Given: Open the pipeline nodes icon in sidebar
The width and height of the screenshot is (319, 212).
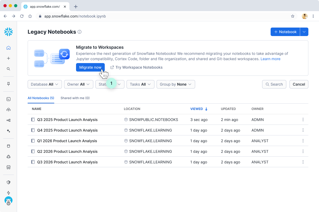Looking at the screenshot, I should tap(9, 120).
